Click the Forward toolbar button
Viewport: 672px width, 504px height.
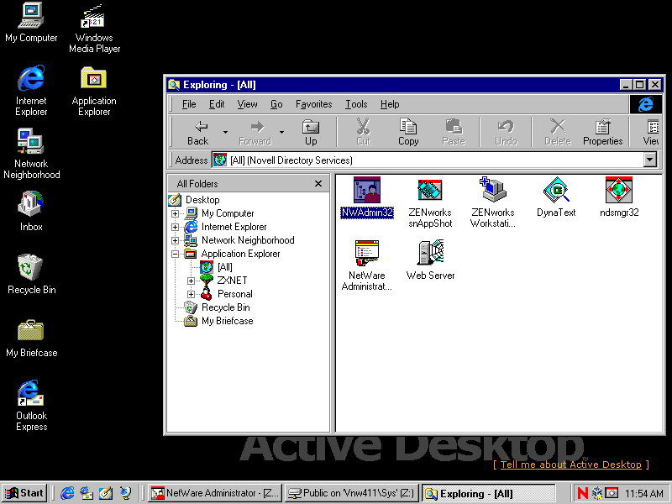point(255,133)
